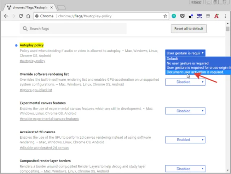The image size is (231, 174).
Task: Bookmark this page with the star icon
Action: pyautogui.click(x=165, y=16)
